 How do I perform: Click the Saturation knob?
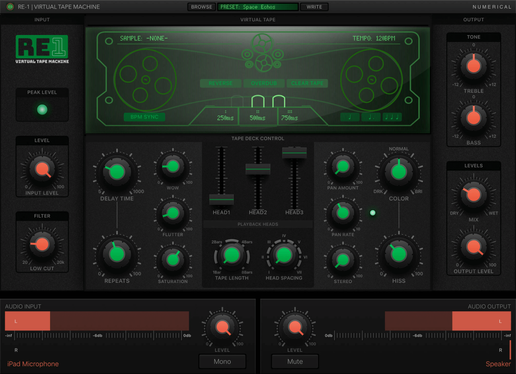(x=173, y=260)
